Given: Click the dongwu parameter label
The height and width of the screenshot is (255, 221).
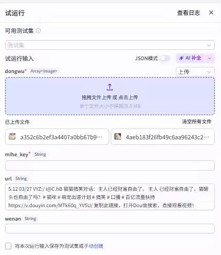Looking at the screenshot, I should pos(15,71).
